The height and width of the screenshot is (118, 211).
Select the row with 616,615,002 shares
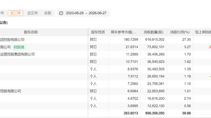105,40
